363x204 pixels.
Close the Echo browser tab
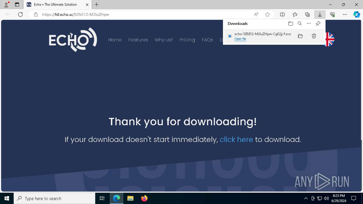[87, 5]
